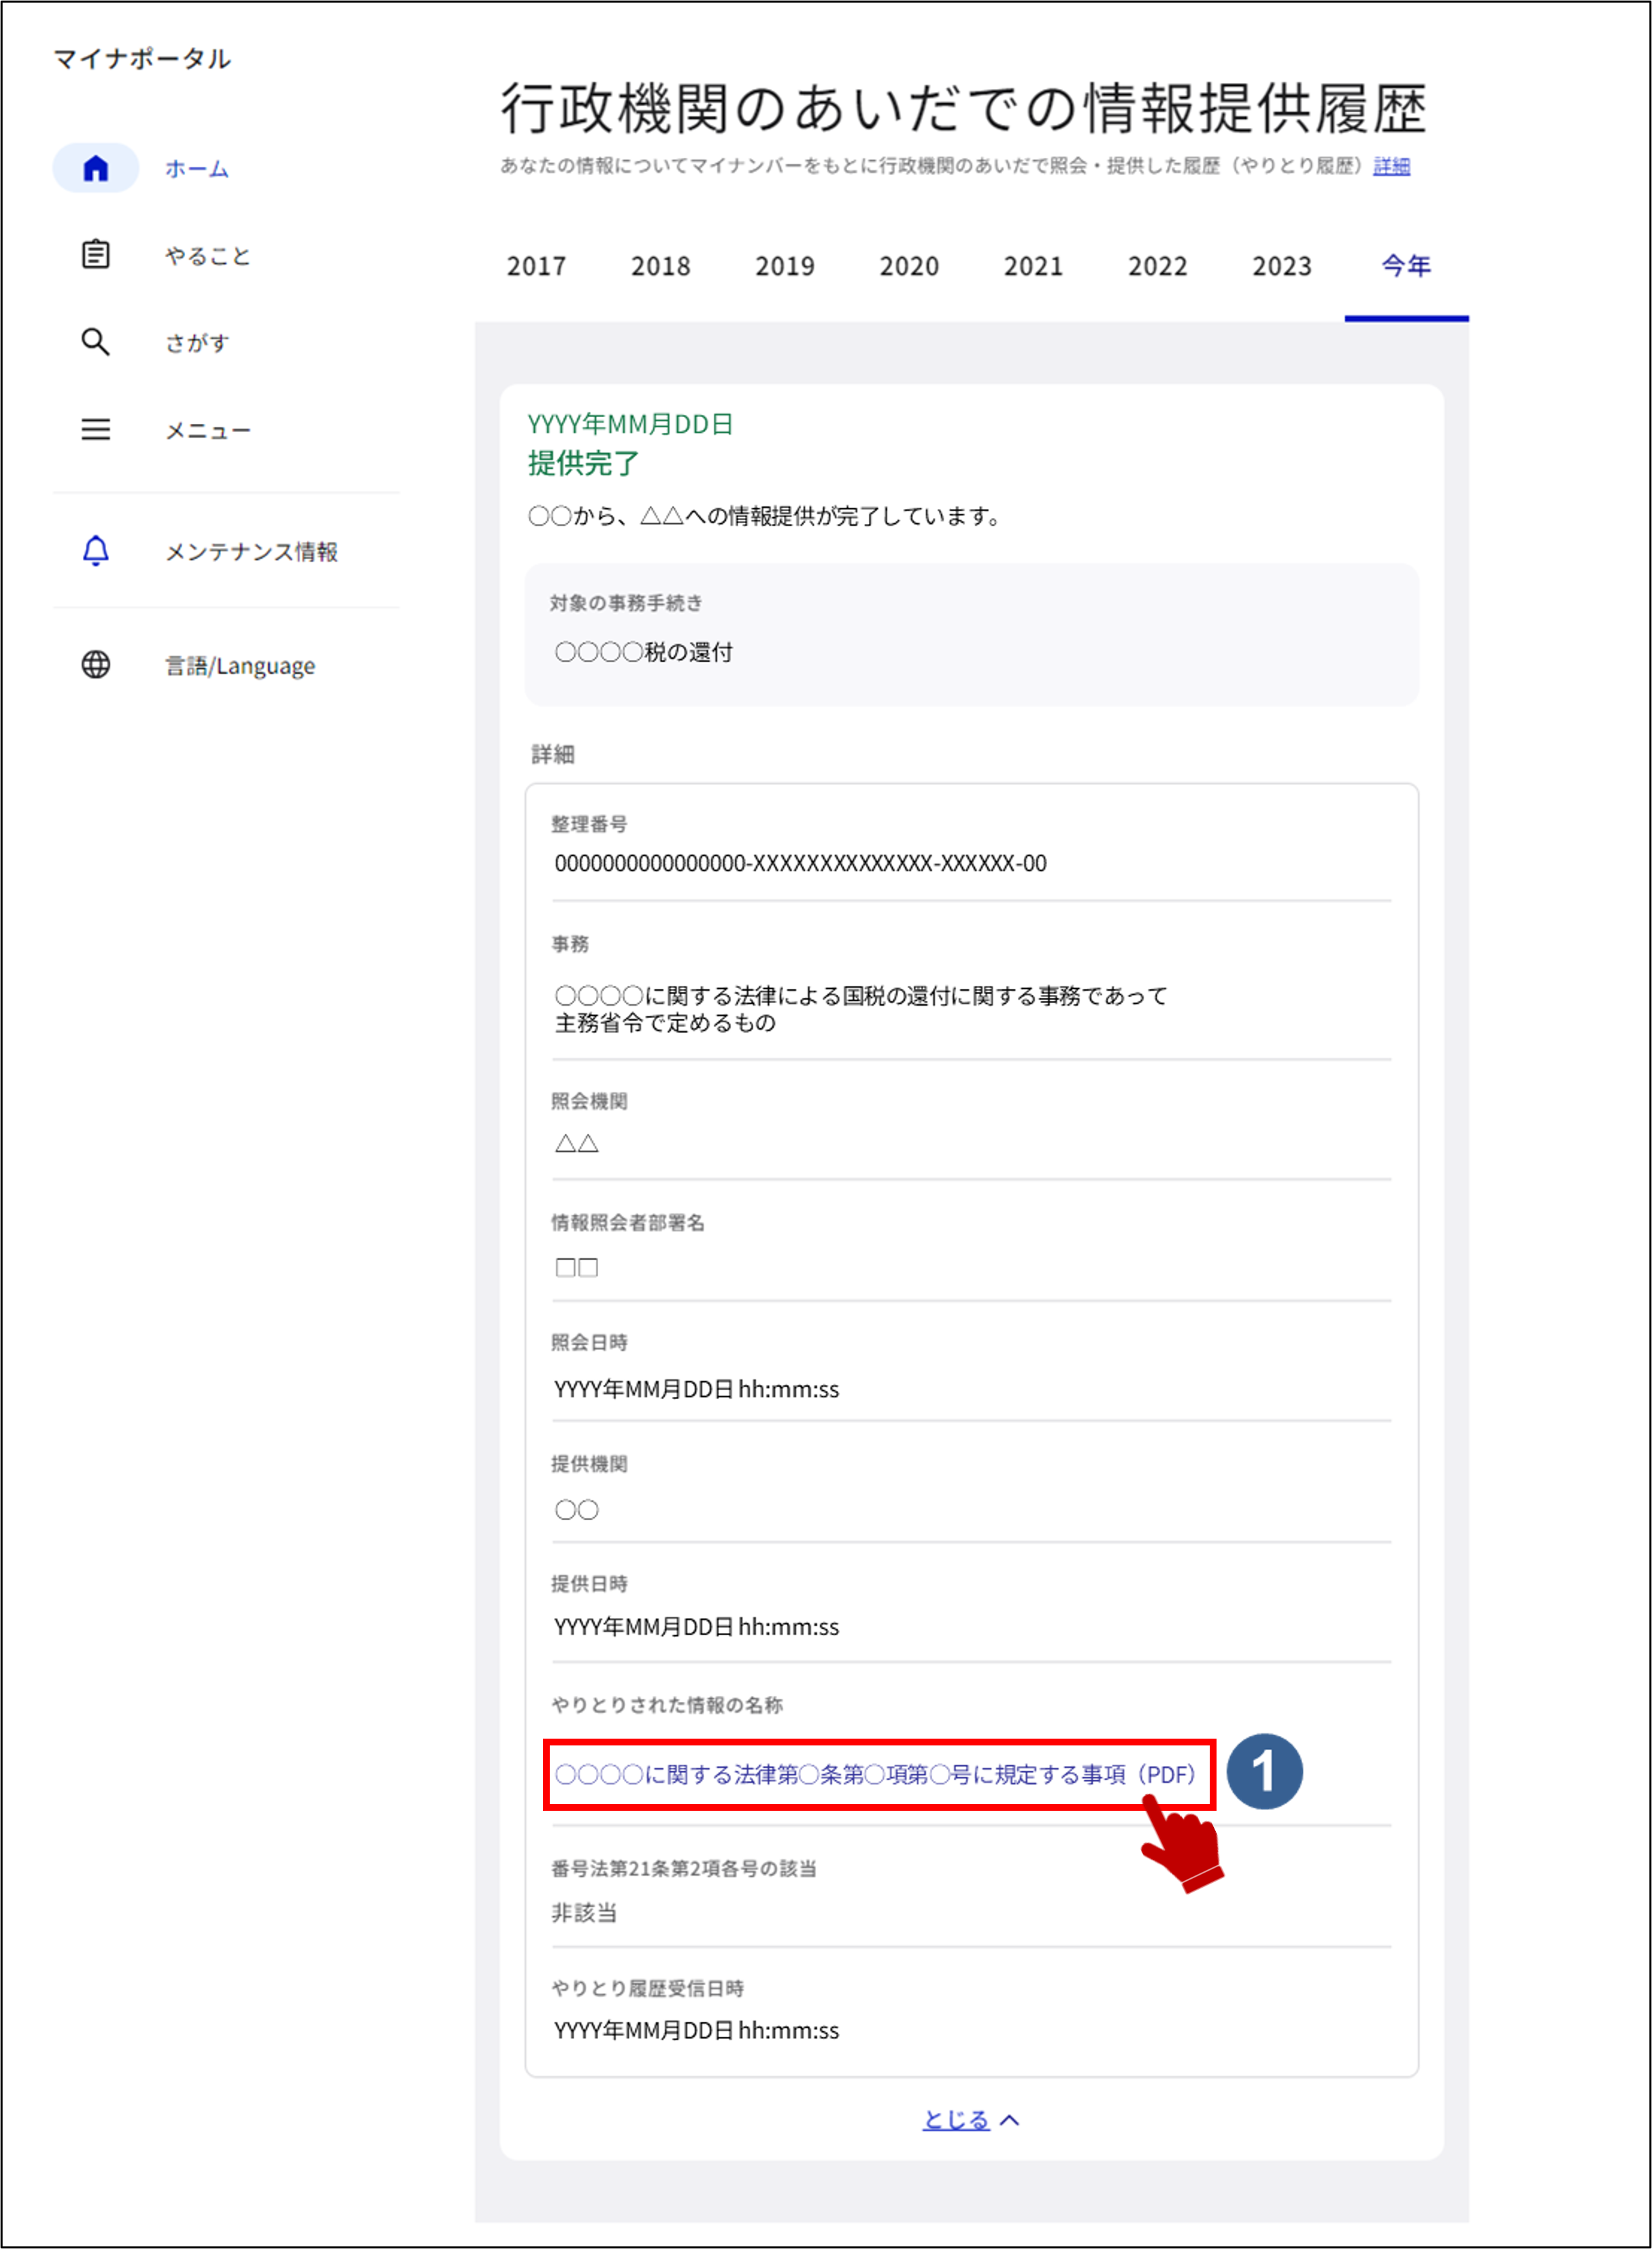Click ○○○○税の還付 procedure text
Image resolution: width=1652 pixels, height=2249 pixels.
pyautogui.click(x=644, y=652)
